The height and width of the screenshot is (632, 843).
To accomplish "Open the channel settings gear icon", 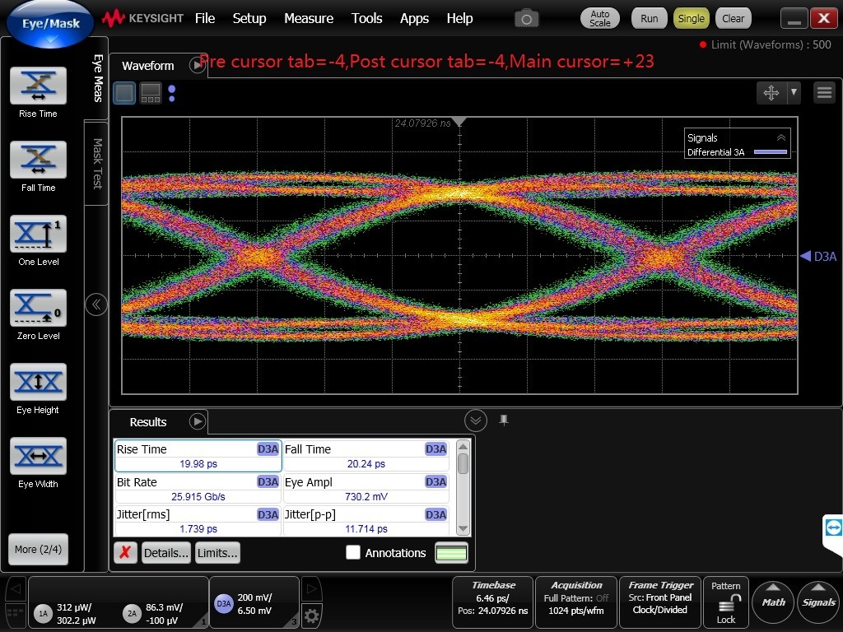I will (x=311, y=616).
